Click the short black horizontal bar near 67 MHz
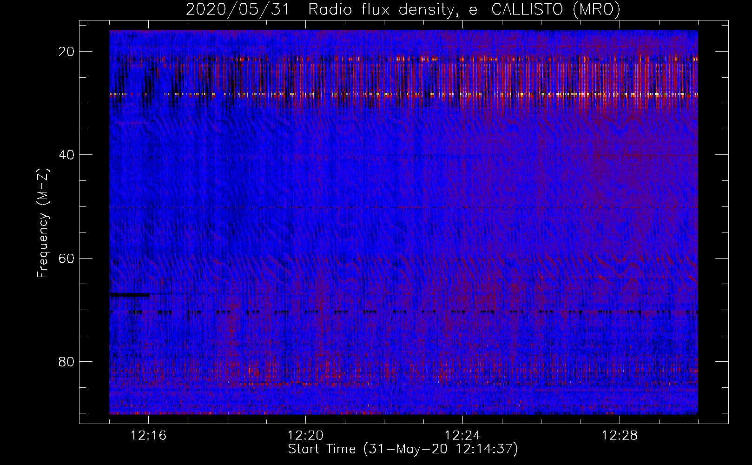Image resolution: width=752 pixels, height=465 pixels. [130, 295]
